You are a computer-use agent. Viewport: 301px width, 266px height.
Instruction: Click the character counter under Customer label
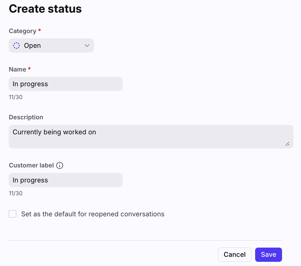pos(16,193)
